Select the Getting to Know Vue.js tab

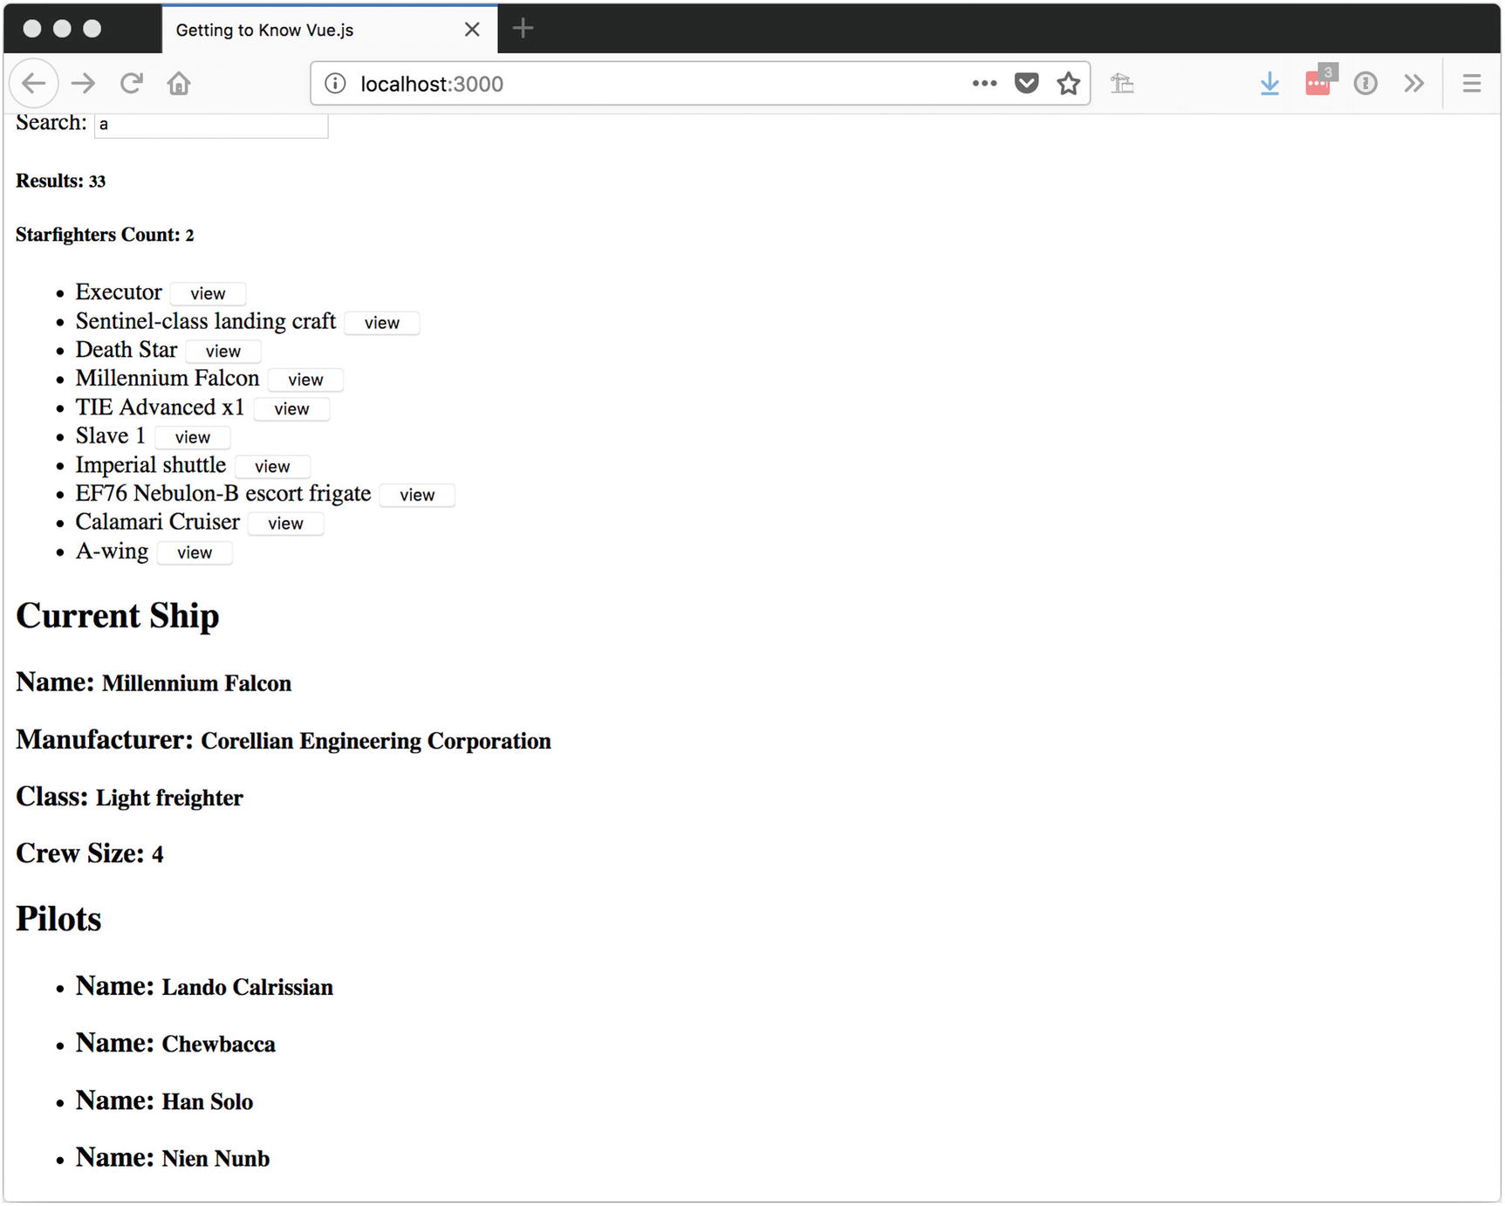(330, 30)
